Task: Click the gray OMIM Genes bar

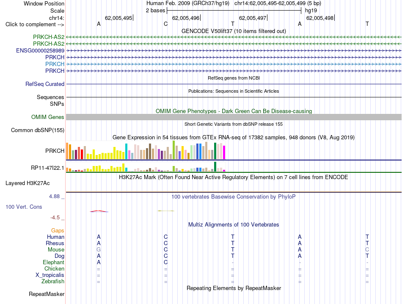Action: (x=234, y=117)
